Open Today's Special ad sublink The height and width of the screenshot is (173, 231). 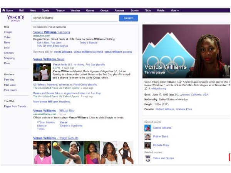click(x=89, y=43)
